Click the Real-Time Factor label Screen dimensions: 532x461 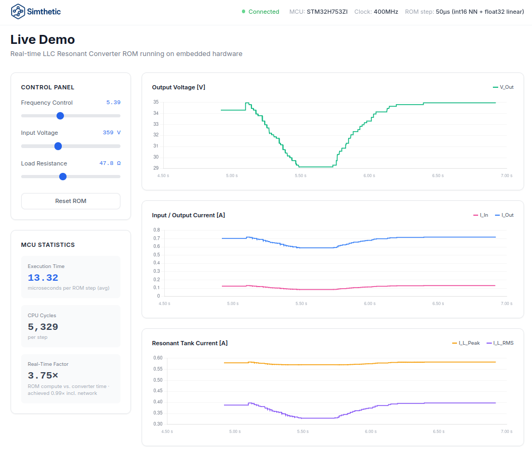coord(48,364)
